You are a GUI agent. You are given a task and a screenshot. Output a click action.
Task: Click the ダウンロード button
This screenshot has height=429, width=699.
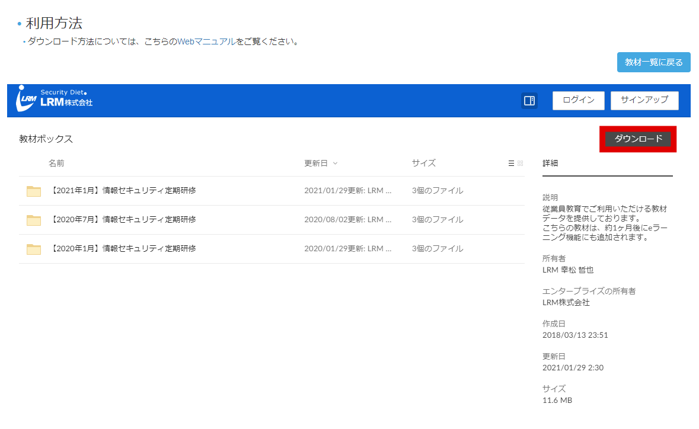(638, 139)
